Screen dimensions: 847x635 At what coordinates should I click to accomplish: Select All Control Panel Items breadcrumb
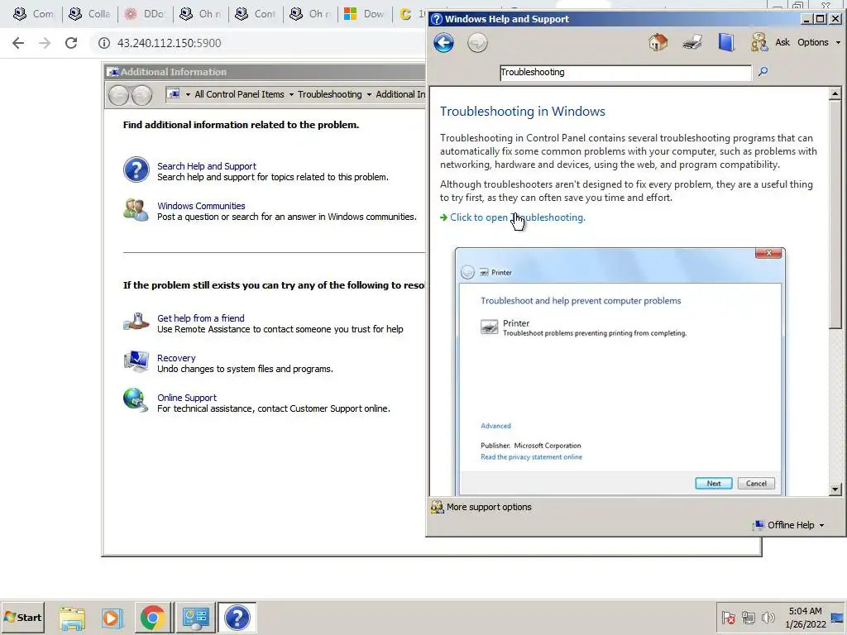(239, 94)
